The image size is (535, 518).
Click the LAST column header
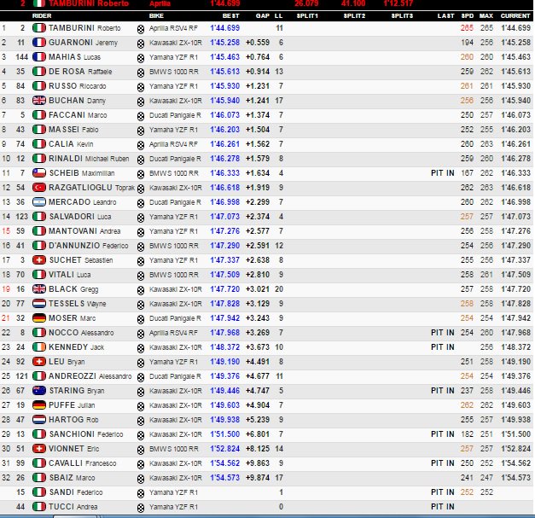tap(446, 15)
